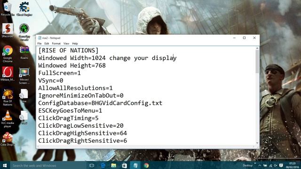This screenshot has height=169, width=301.
Task: Open the View menu in Notepad
Action: [x=66, y=44]
